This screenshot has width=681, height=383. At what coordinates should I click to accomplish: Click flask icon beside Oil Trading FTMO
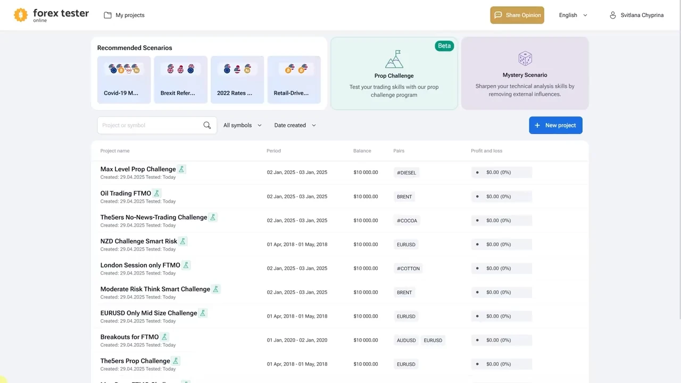coord(157,194)
